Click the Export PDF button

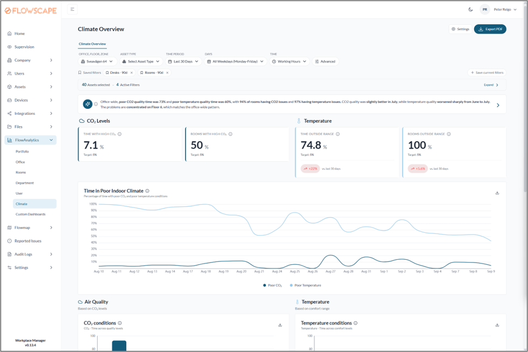pyautogui.click(x=490, y=29)
